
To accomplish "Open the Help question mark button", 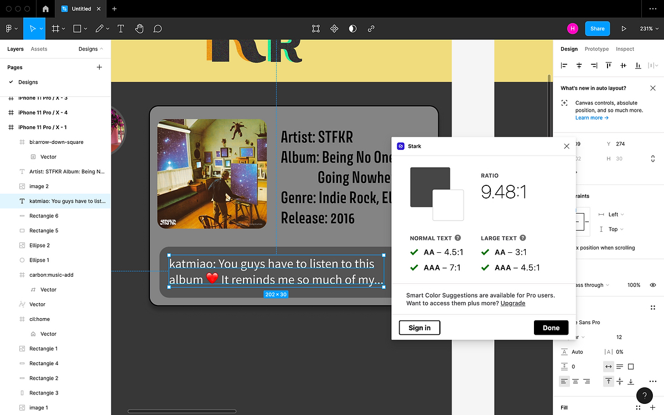I will (645, 396).
